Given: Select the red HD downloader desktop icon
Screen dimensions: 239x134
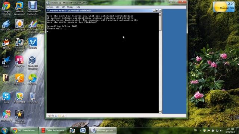Looking at the screenshot, I should coord(19,61).
